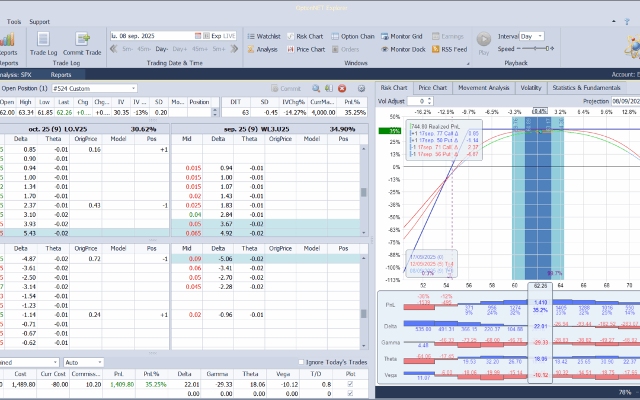This screenshot has height=400, width=640.
Task: Open the Earnings window
Action: pos(448,36)
